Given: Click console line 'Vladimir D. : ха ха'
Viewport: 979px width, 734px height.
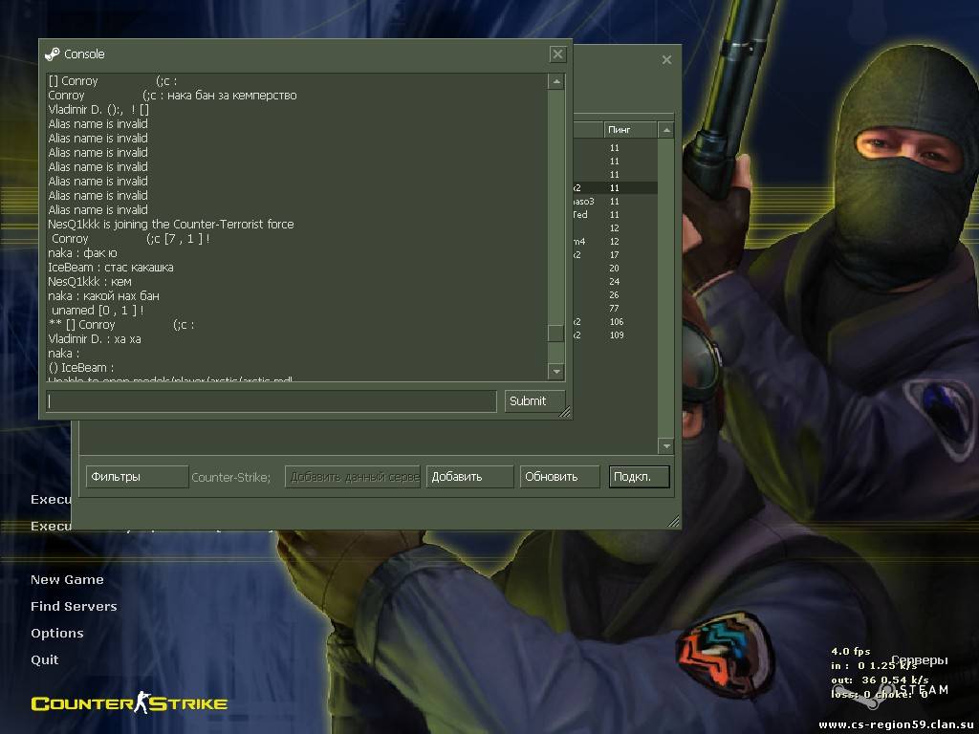Looking at the screenshot, I should pyautogui.click(x=95, y=339).
